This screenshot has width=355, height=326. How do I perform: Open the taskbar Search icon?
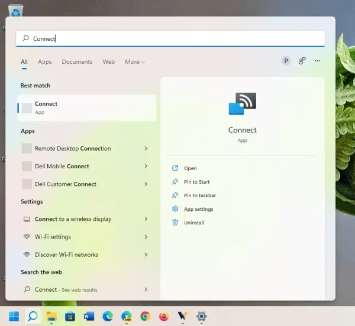click(33, 316)
